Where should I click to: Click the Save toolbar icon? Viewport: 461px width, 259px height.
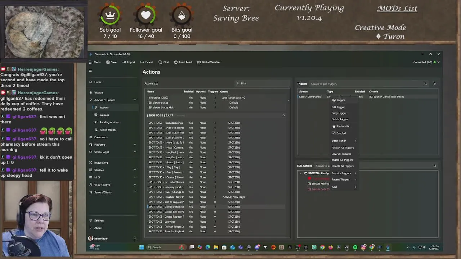coord(111,62)
